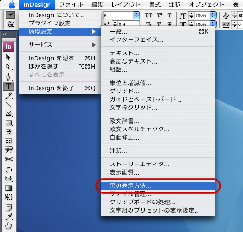Expand the 環境設定 submenu
Screen dimensions: 243x232
60,32
